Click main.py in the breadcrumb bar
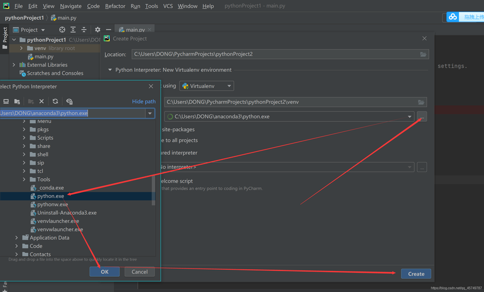This screenshot has height=292, width=484. (64, 18)
